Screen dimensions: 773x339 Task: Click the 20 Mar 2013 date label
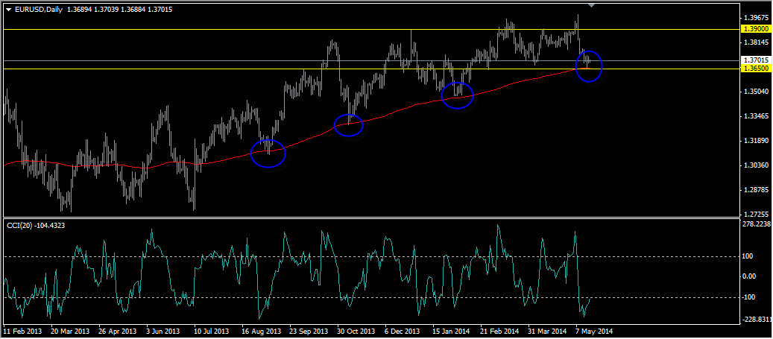69,331
